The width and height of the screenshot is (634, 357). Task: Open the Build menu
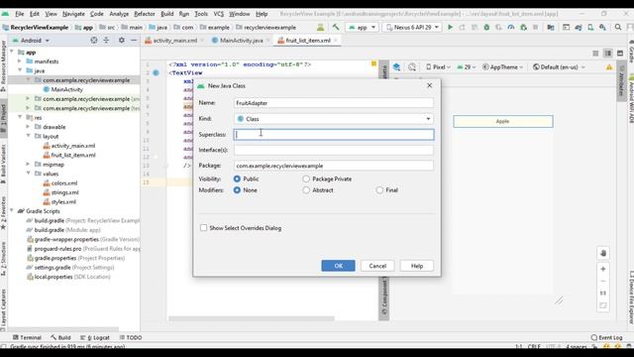167,14
